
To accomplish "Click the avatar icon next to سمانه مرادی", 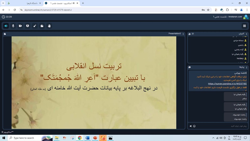I will click(x=246, y=40).
